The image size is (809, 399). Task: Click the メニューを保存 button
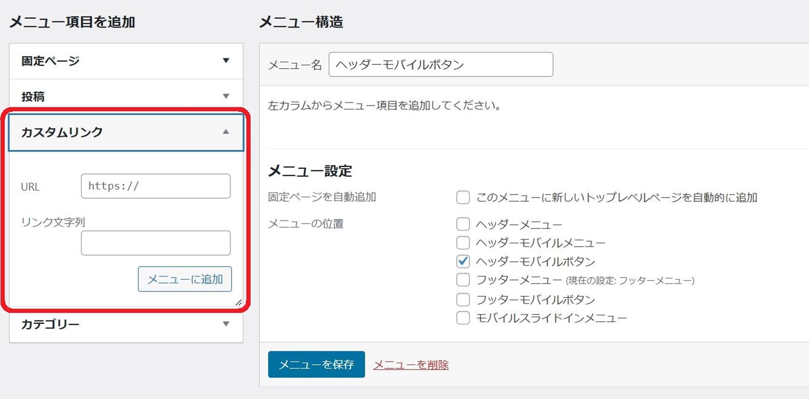coord(316,364)
